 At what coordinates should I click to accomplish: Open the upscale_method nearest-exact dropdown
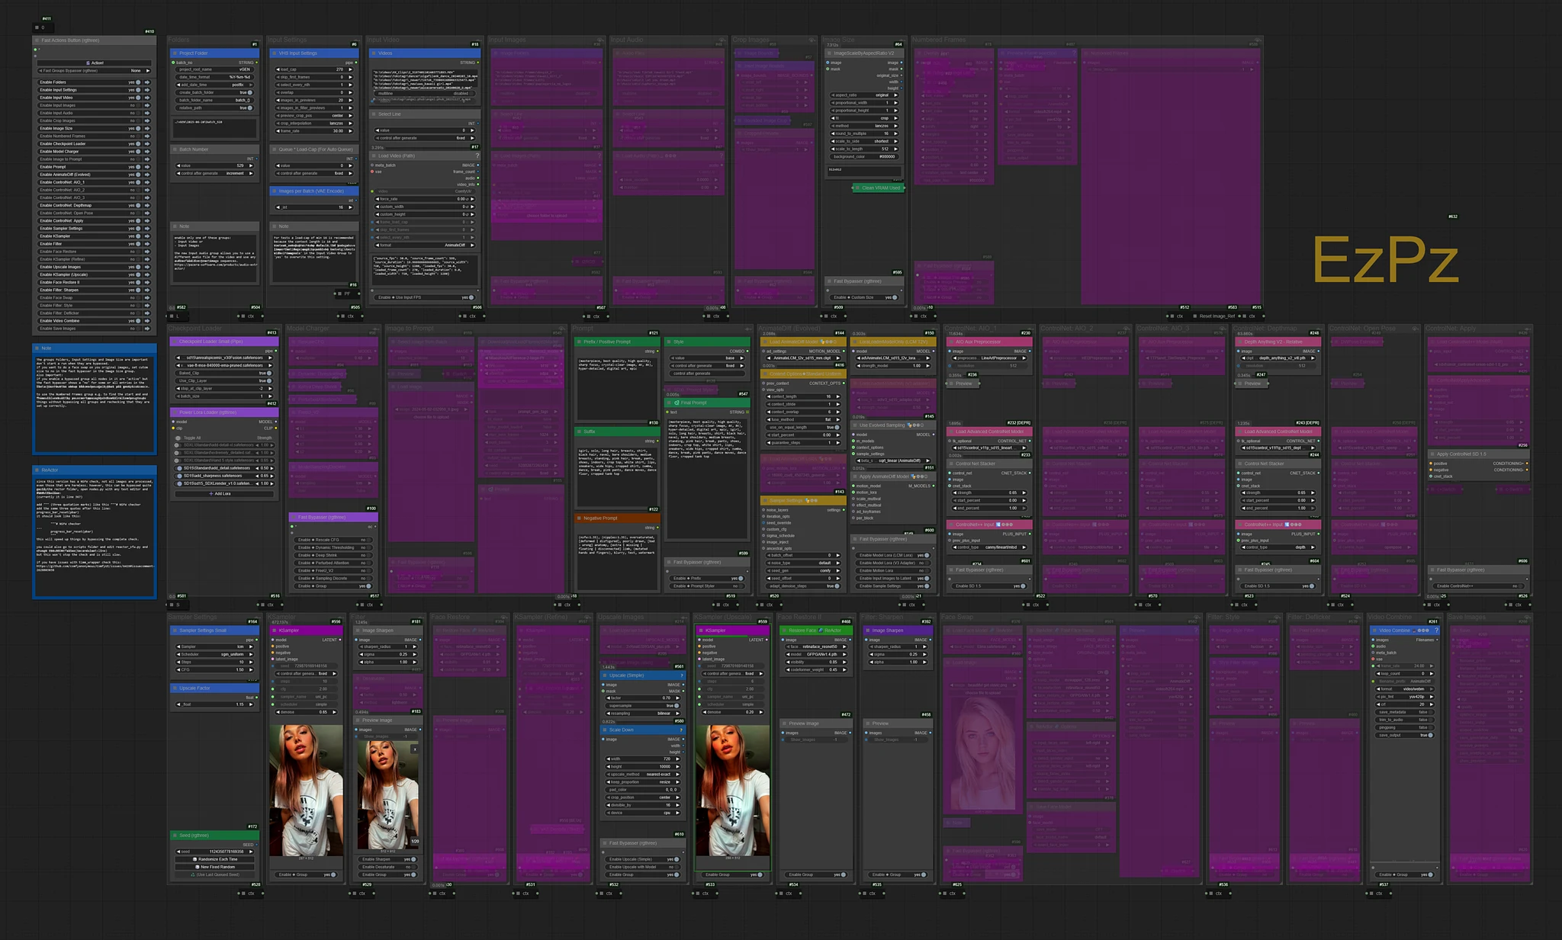tap(642, 774)
